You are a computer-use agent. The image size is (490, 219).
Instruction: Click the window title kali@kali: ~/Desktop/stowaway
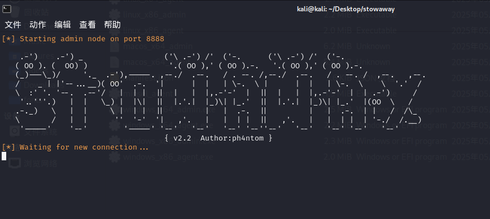point(345,9)
